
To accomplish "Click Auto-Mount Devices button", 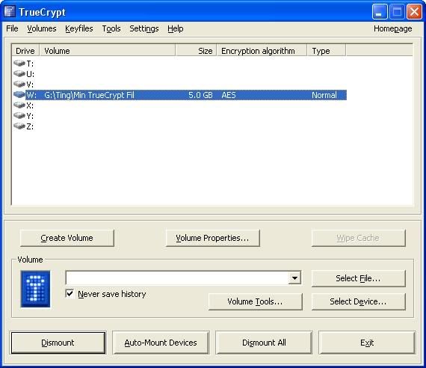I will click(161, 343).
